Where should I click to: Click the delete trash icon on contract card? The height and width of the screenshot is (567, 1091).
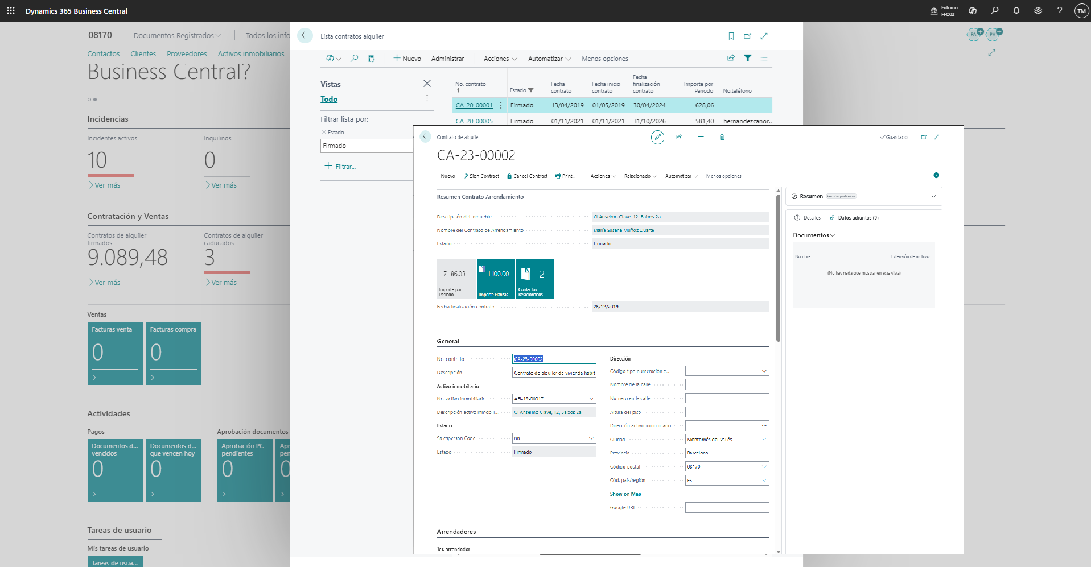[722, 137]
